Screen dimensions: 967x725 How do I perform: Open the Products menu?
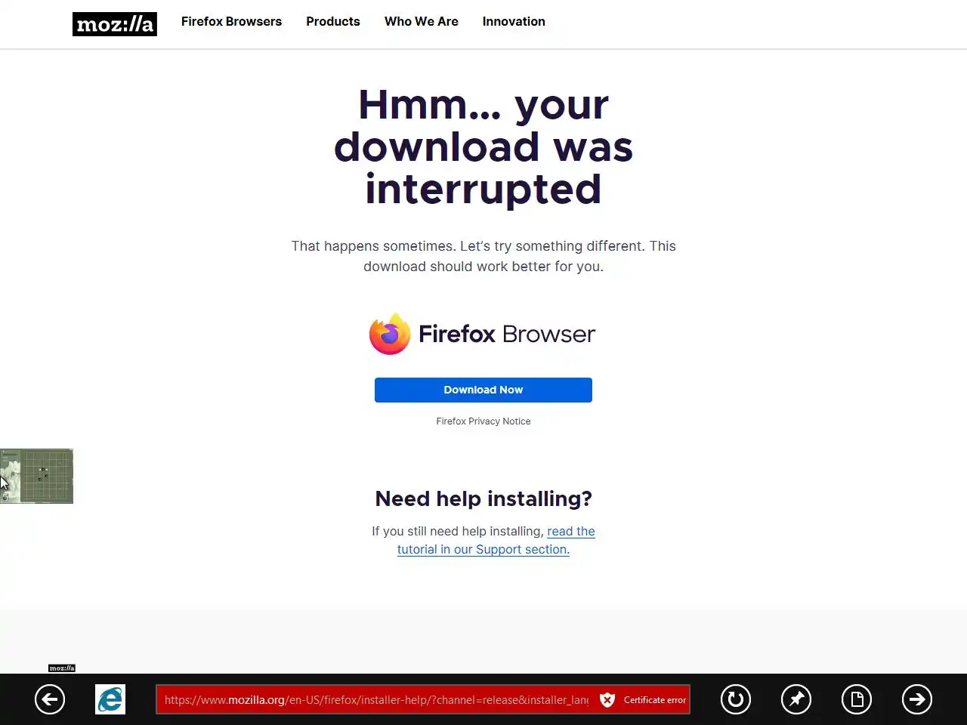[333, 21]
